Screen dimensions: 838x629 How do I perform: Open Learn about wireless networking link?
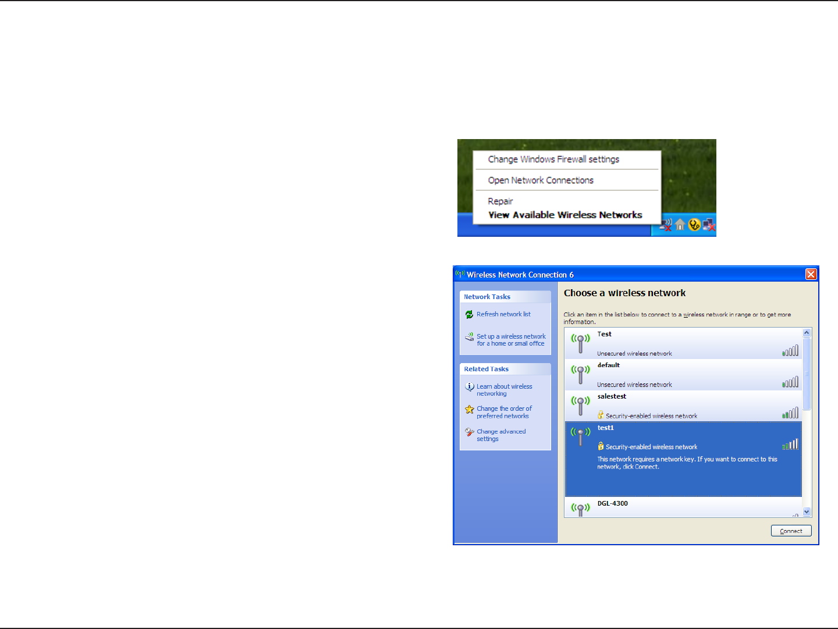coord(504,390)
